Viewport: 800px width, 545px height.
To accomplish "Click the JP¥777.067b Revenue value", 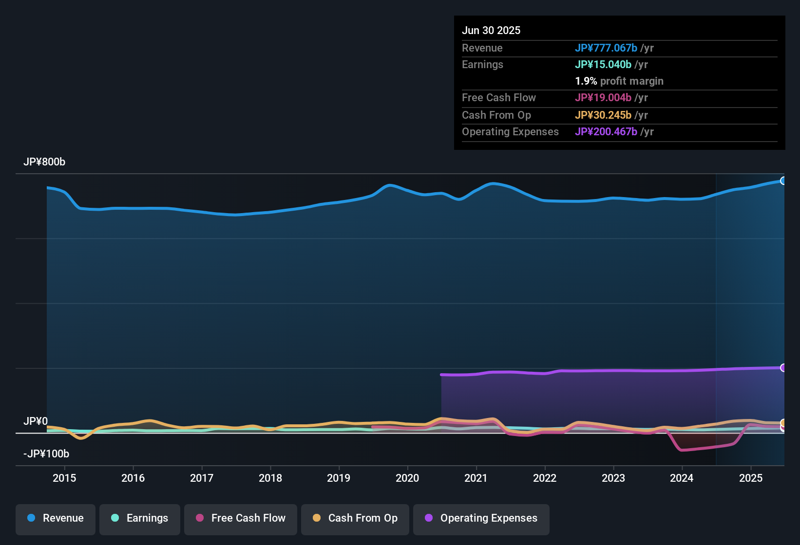I will coord(607,48).
